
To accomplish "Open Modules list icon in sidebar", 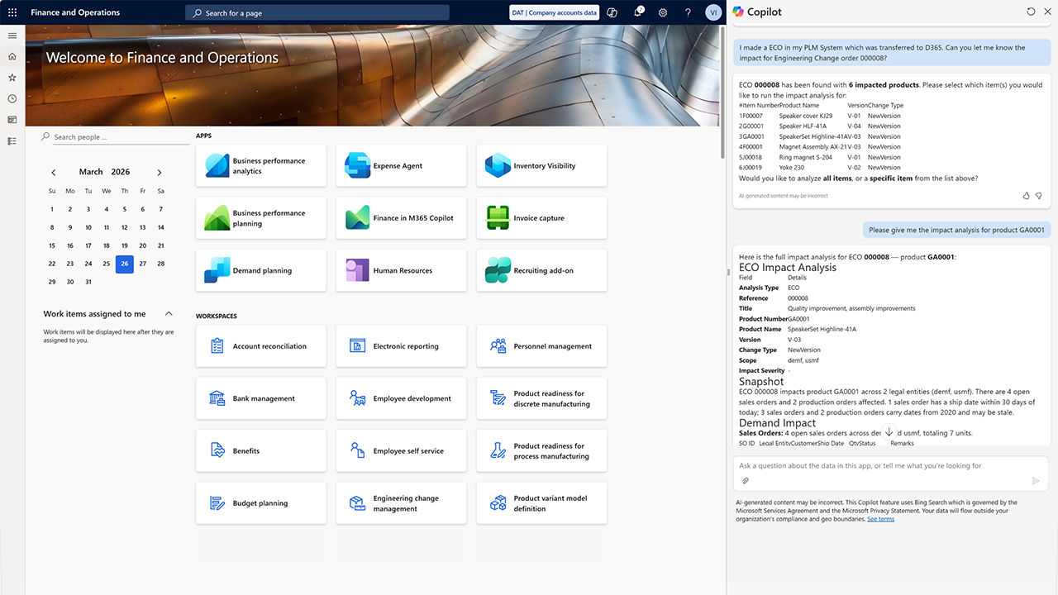I will 12,141.
